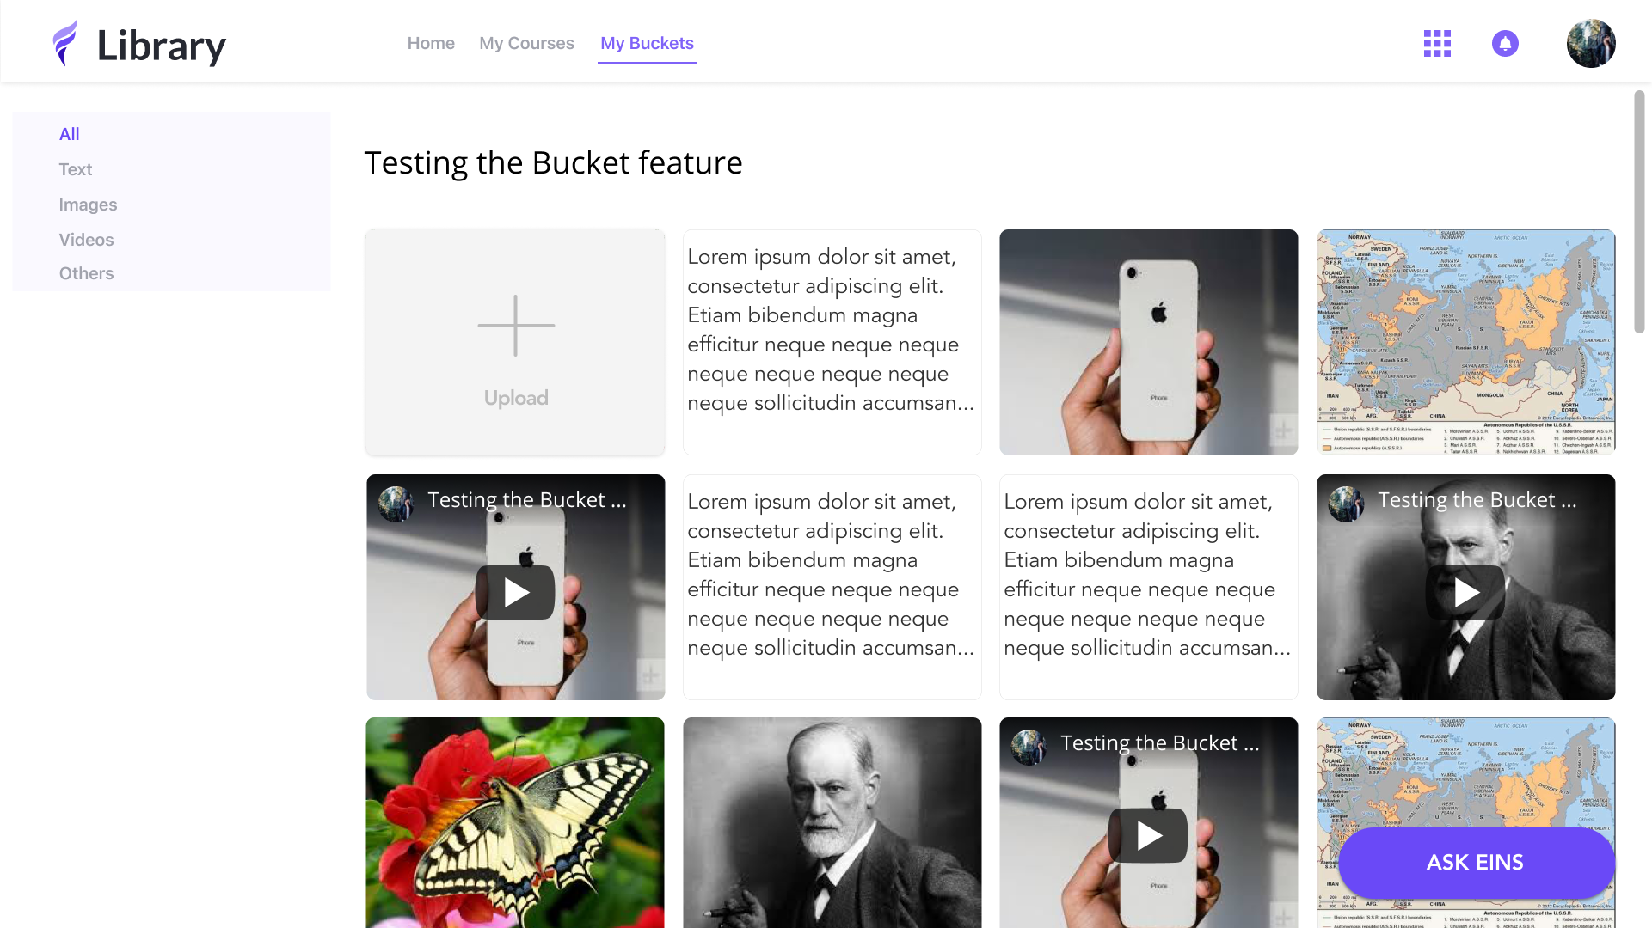
Task: Select the Others filter
Action: pos(86,273)
